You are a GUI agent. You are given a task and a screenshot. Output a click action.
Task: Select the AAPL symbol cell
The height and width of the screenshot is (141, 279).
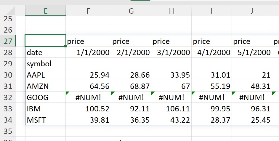tap(45, 75)
